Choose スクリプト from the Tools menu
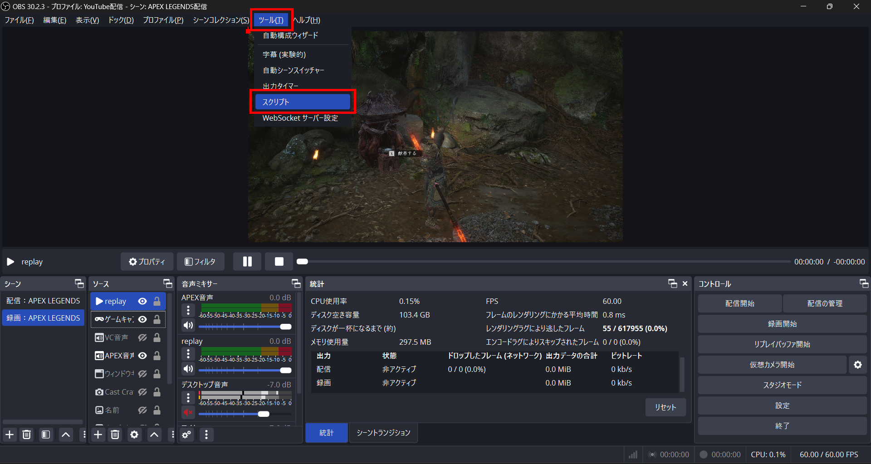871x464 pixels. click(303, 102)
